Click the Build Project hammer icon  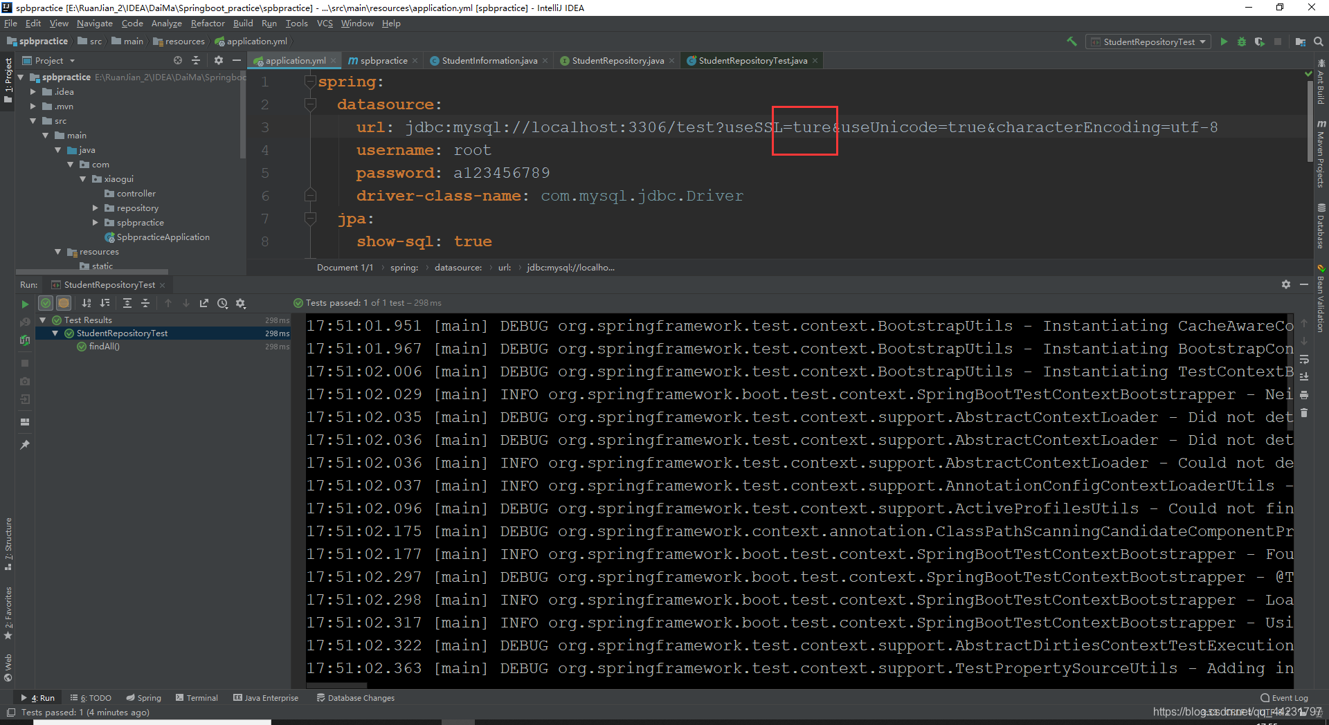pyautogui.click(x=1072, y=42)
